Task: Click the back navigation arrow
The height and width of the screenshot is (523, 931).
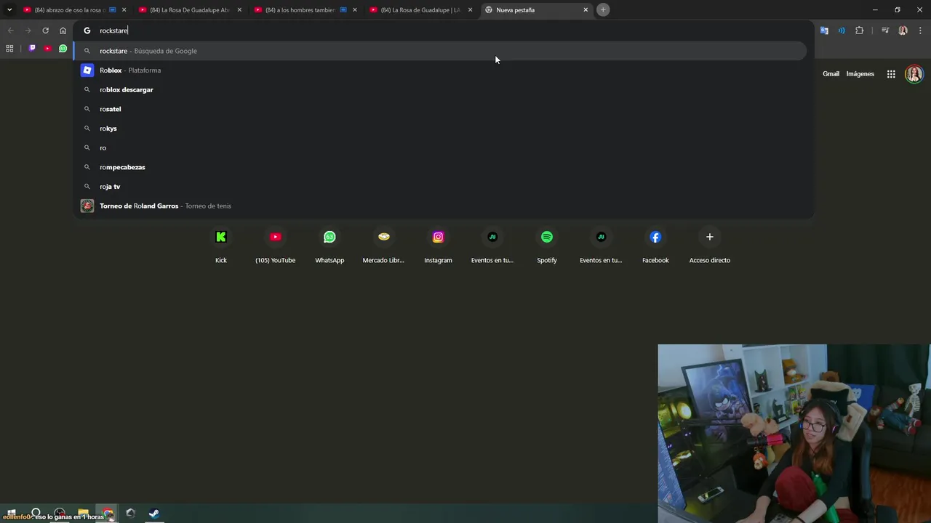Action: point(10,31)
